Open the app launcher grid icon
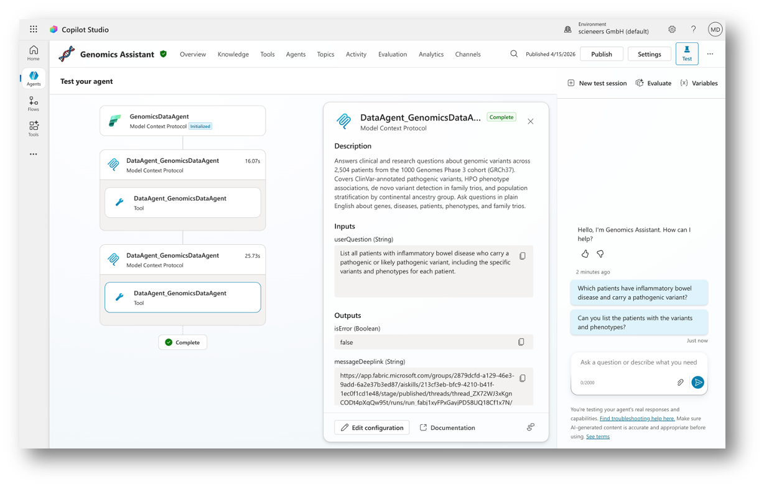The image size is (764, 487). (x=34, y=29)
